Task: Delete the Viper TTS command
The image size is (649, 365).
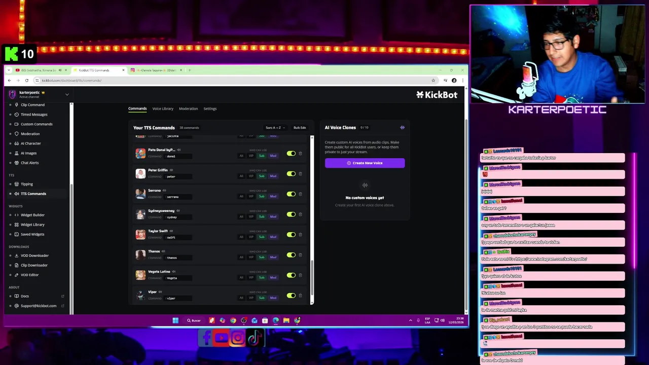Action: coord(300,295)
